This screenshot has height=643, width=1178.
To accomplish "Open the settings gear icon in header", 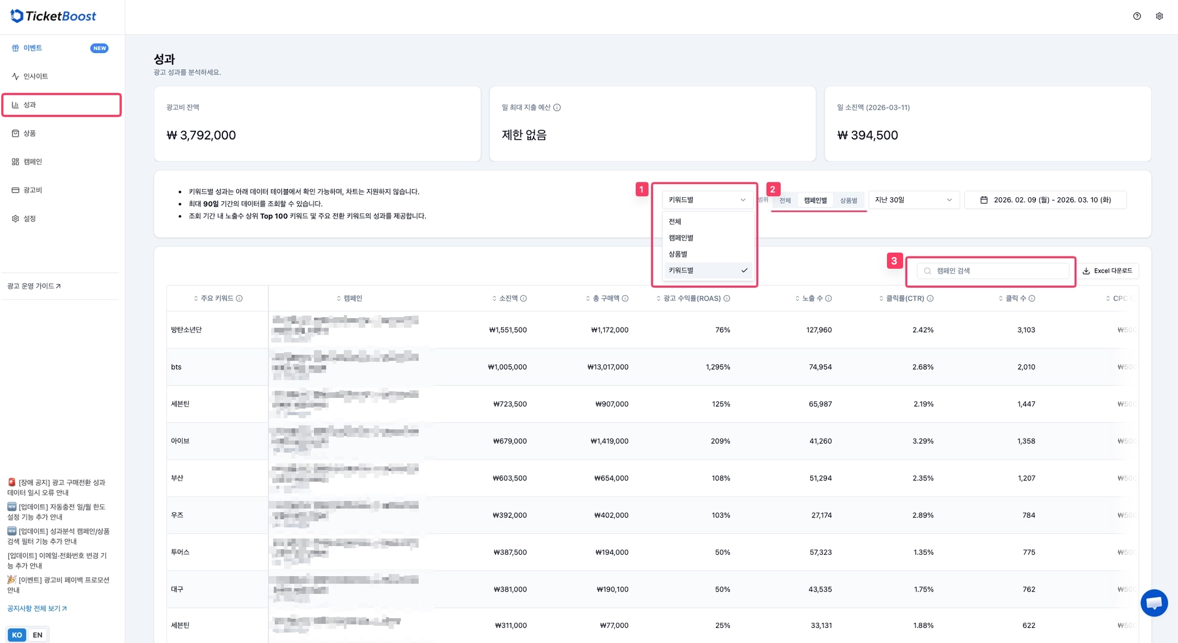I will pos(1159,16).
